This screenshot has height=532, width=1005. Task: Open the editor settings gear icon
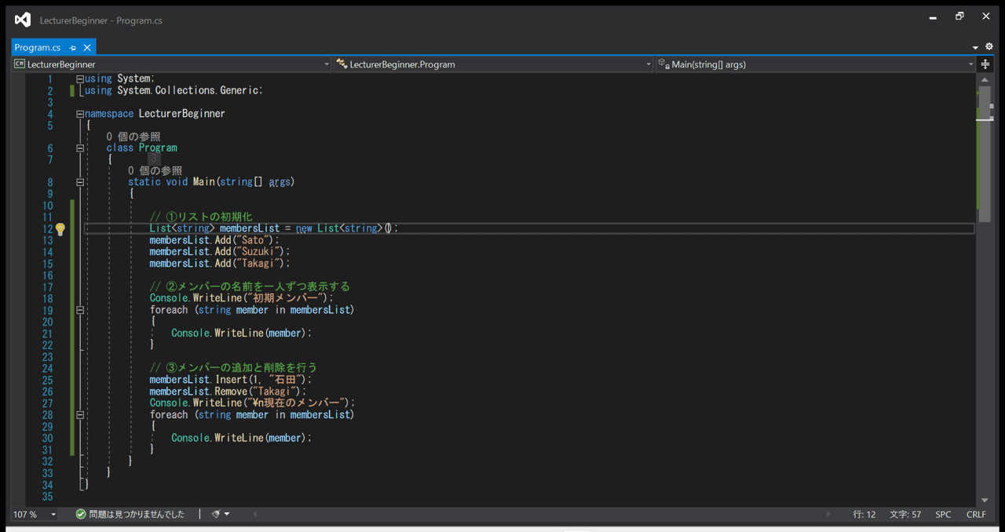(989, 47)
